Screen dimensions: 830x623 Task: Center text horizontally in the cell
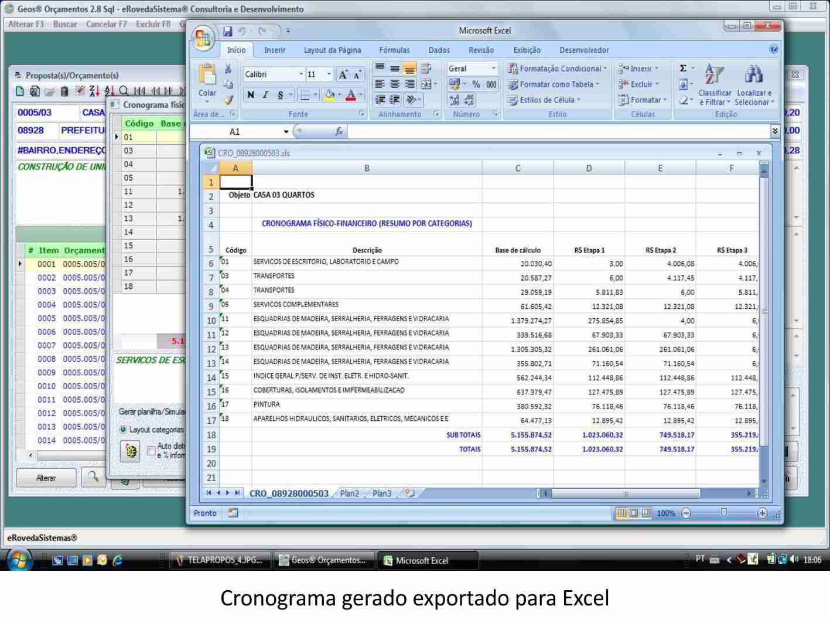point(395,84)
